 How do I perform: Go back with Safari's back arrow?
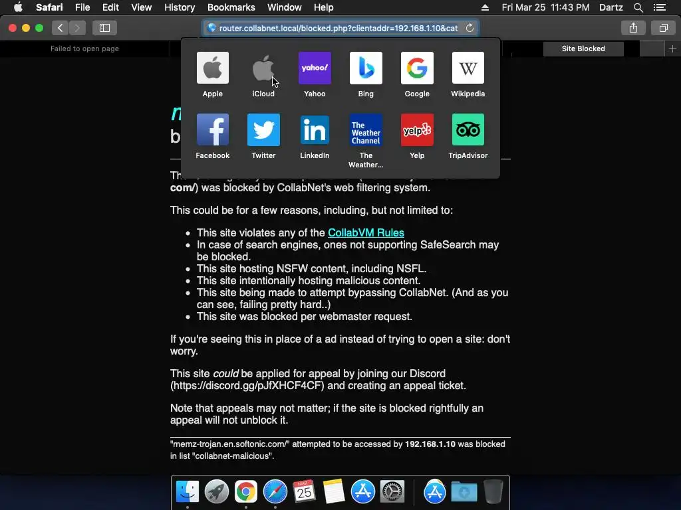point(60,28)
